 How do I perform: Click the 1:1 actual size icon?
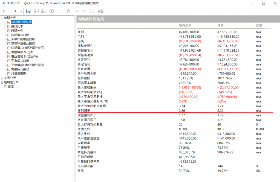(92, 11)
